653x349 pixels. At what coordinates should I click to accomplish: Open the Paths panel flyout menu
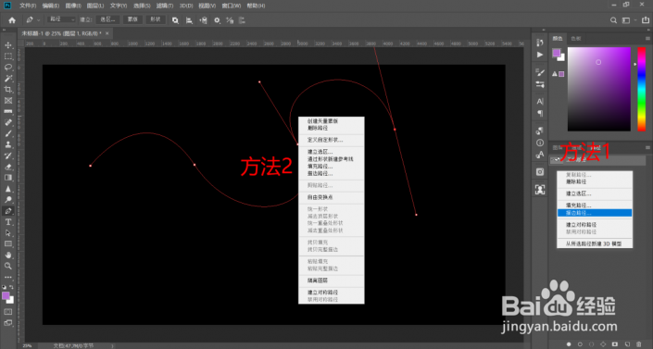click(647, 148)
